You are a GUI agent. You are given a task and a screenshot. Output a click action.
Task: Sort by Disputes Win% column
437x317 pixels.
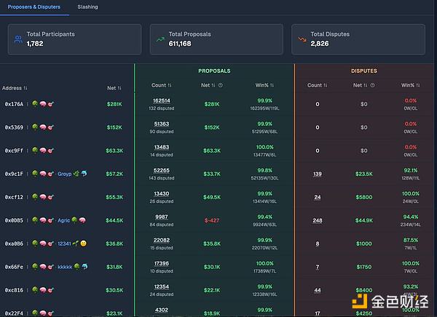[x=412, y=85]
